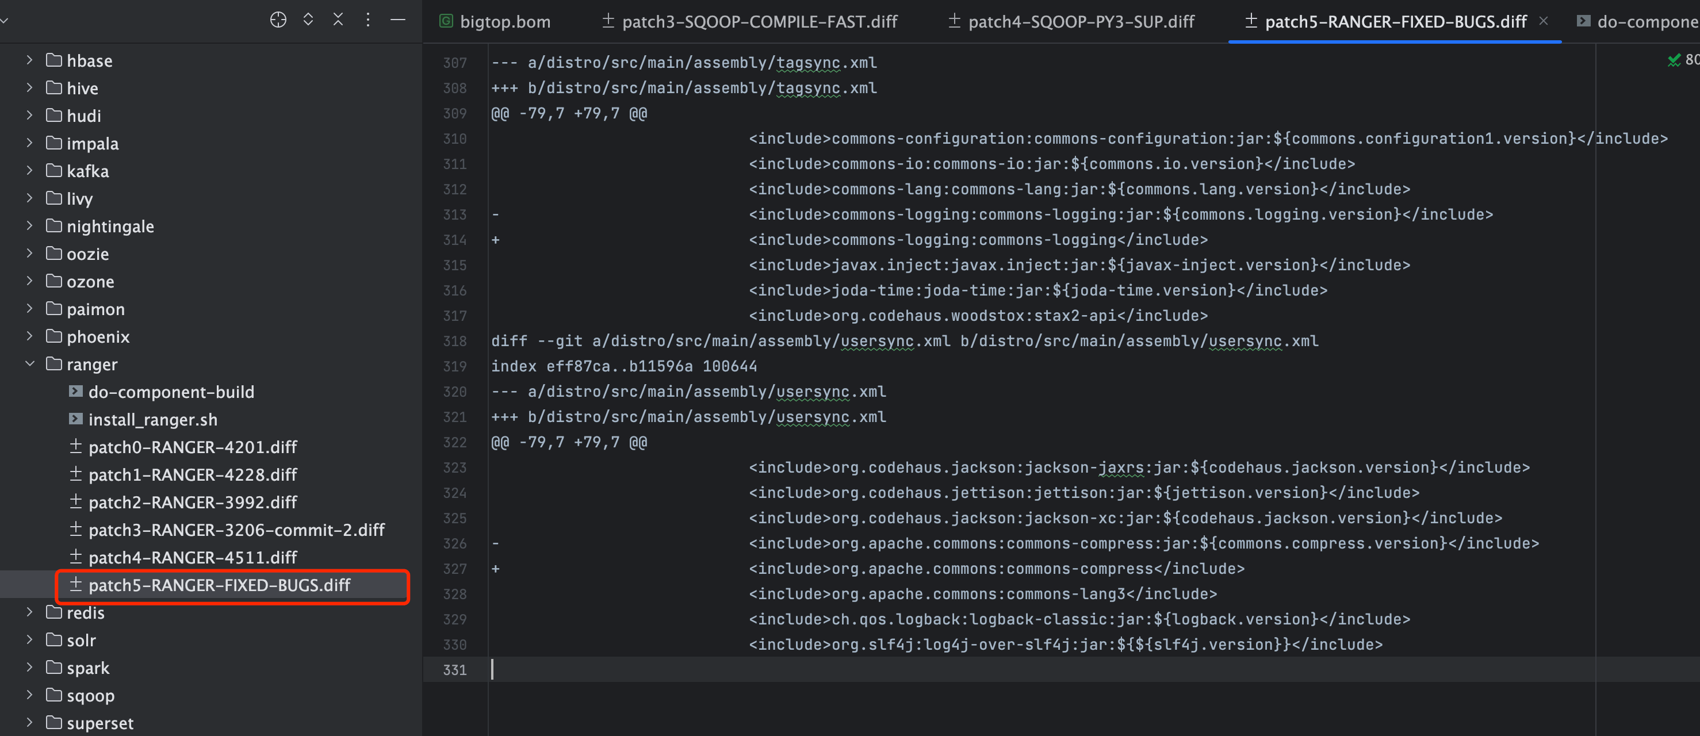
Task: Hide the project tool window with minus icon
Action: (x=398, y=20)
